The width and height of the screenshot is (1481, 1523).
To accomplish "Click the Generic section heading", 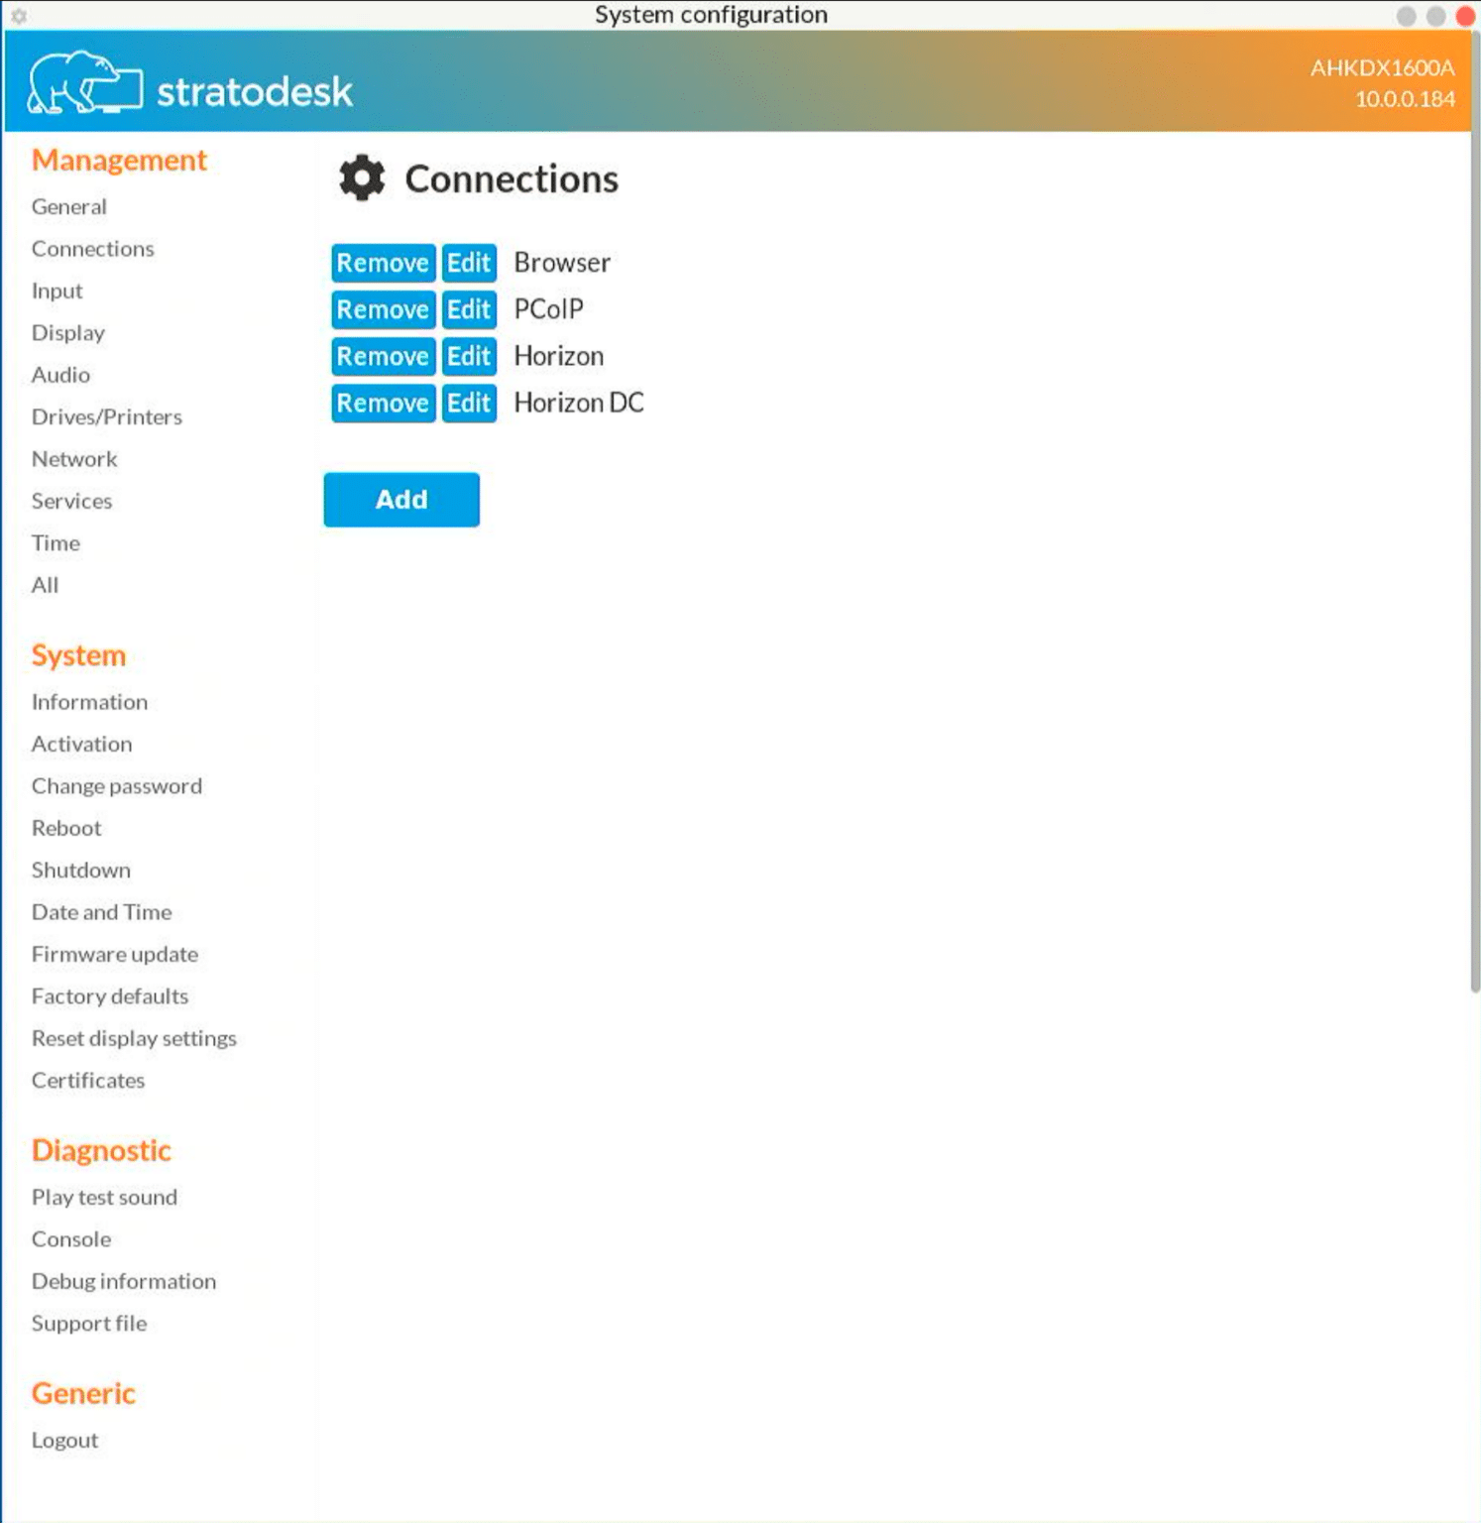I will point(83,1393).
